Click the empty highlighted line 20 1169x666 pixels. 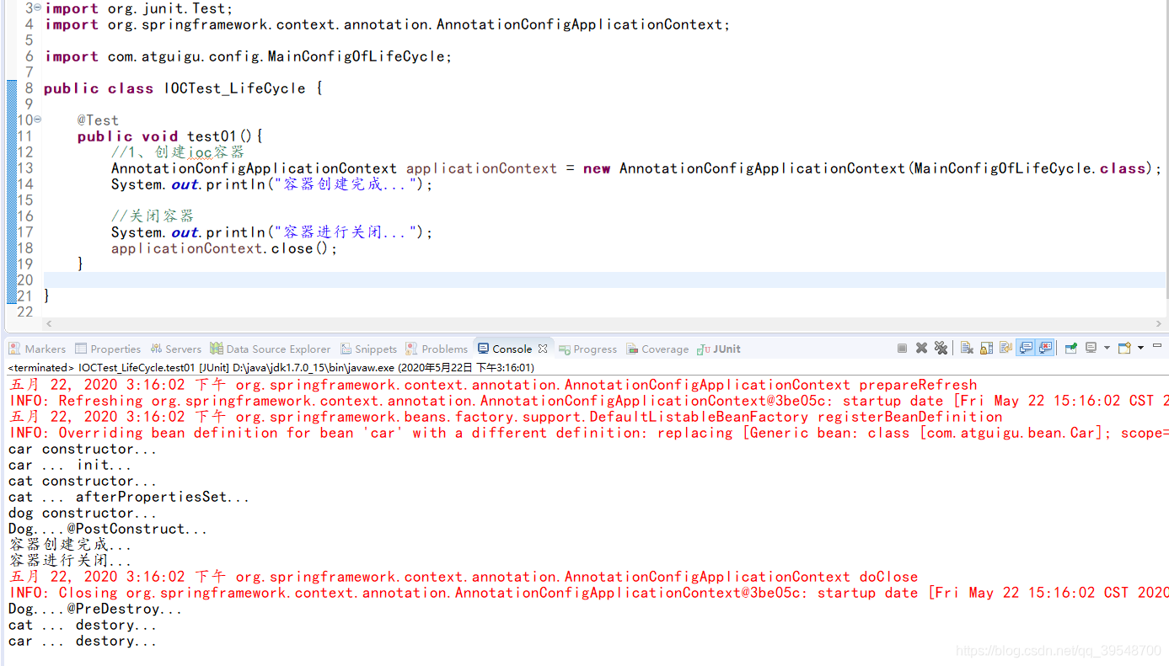pos(604,280)
